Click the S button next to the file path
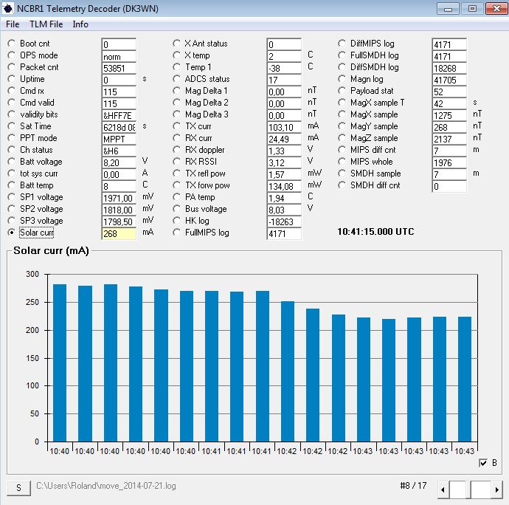The image size is (509, 505). (19, 488)
